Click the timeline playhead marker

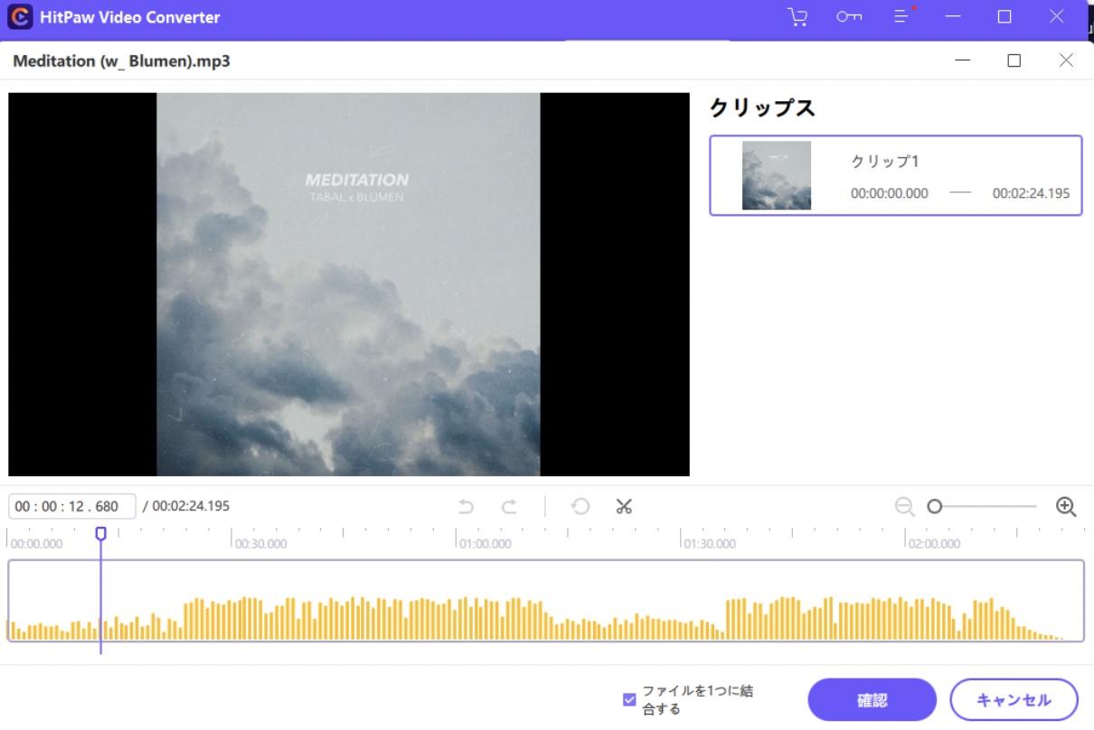point(100,534)
